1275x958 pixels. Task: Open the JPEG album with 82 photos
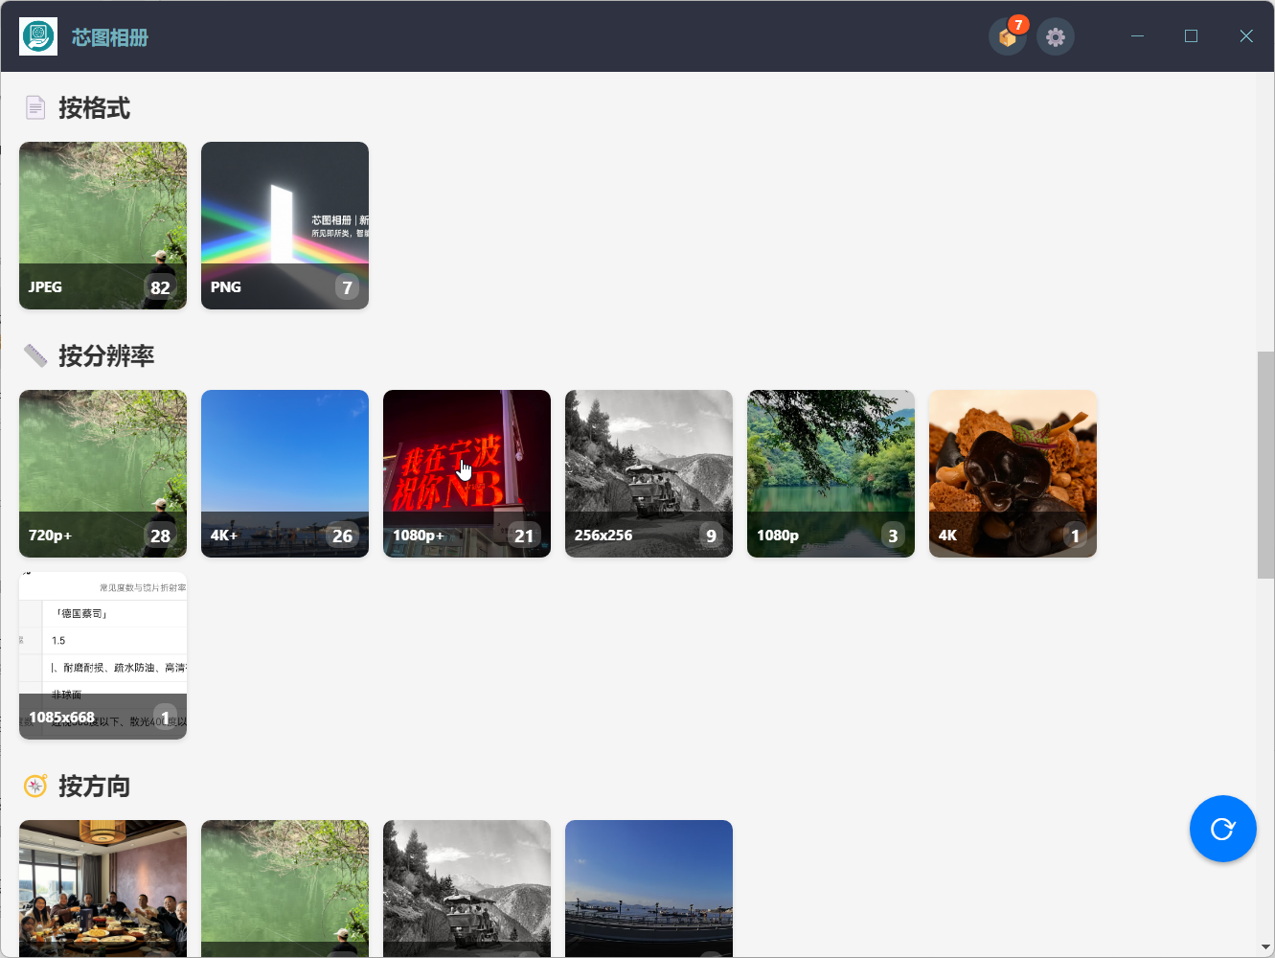pyautogui.click(x=102, y=225)
